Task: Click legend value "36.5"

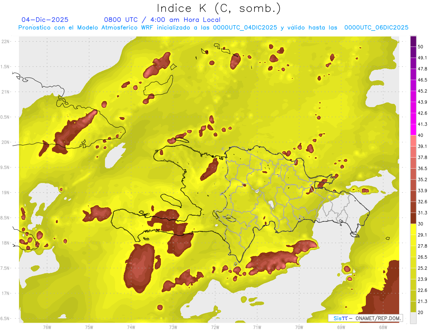Action: (422, 169)
